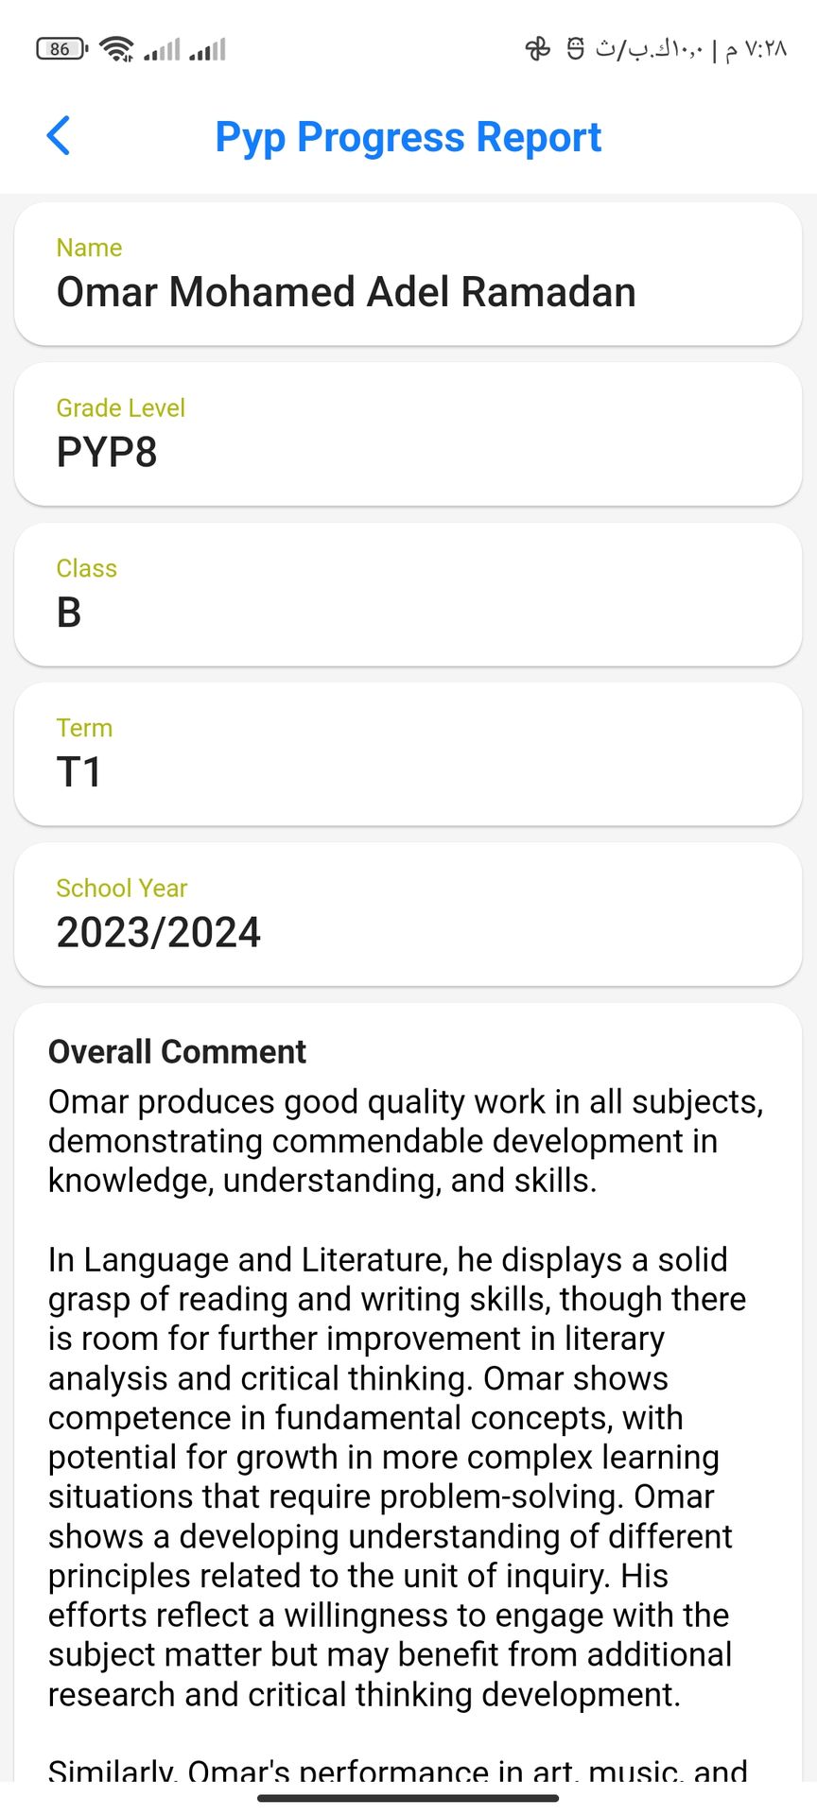This screenshot has height=1815, width=817.
Task: Tap the Grade Level PYP8 card
Action: 408,434
